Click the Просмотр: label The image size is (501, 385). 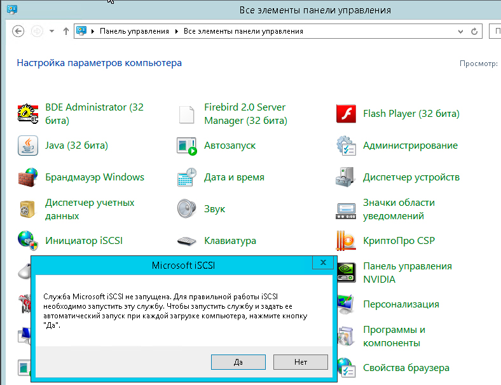coord(478,64)
